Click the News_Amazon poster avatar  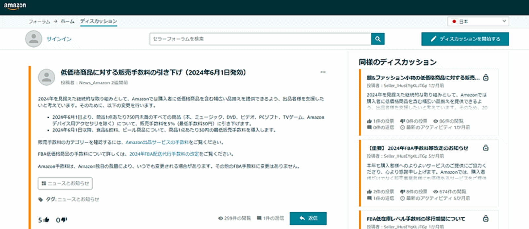point(47,77)
